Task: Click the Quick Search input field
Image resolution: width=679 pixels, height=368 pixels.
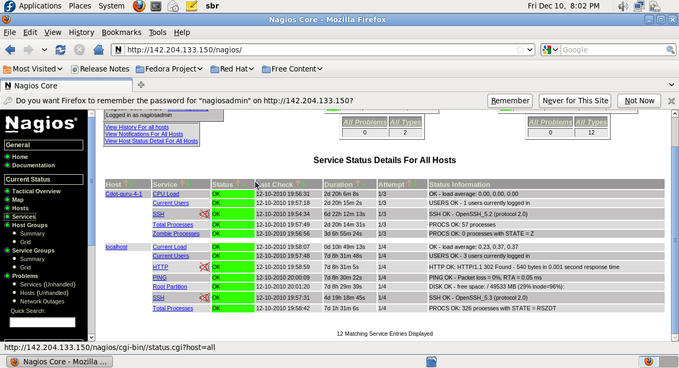Action: pyautogui.click(x=42, y=322)
